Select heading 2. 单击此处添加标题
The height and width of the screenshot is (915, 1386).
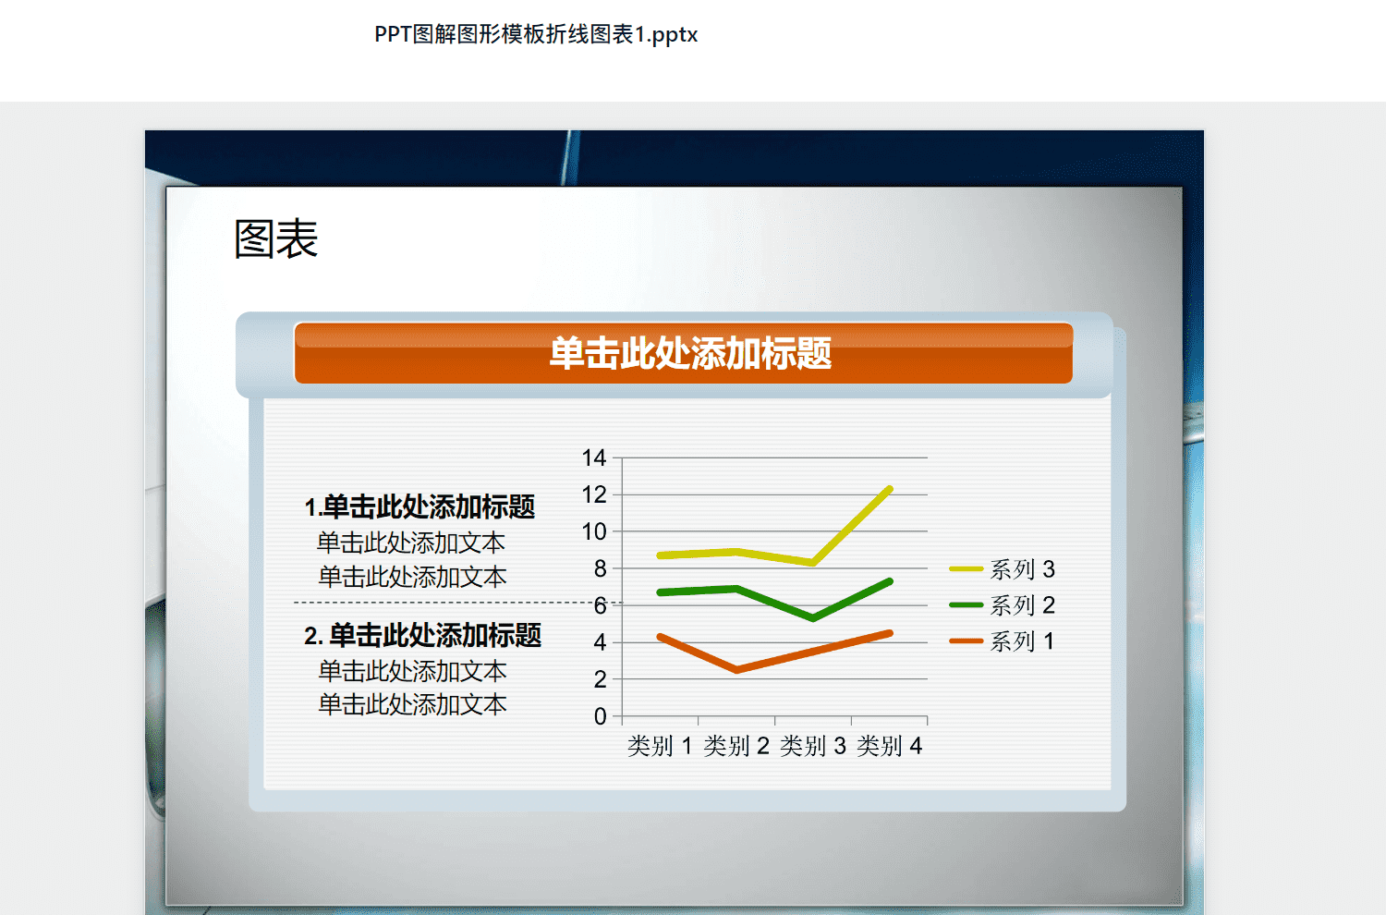(422, 635)
